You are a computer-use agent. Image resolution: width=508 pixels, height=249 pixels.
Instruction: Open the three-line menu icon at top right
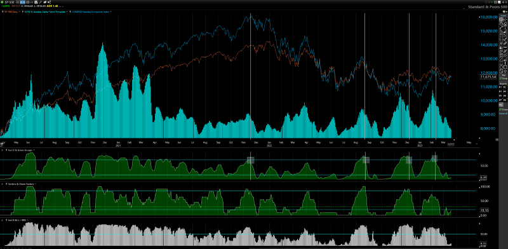[x=506, y=3]
